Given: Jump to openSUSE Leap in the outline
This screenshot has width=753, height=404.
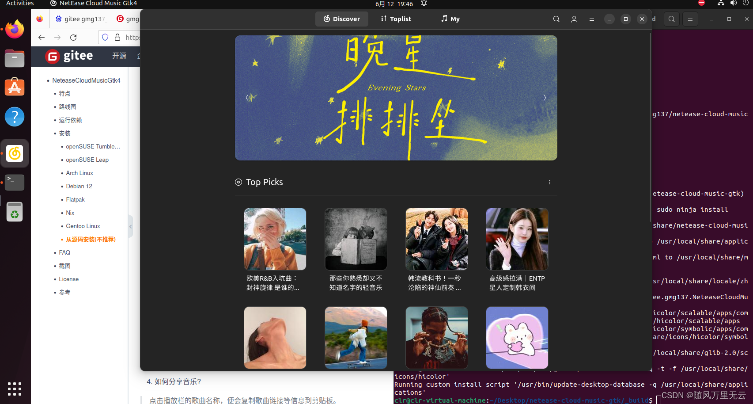Looking at the screenshot, I should click(87, 160).
